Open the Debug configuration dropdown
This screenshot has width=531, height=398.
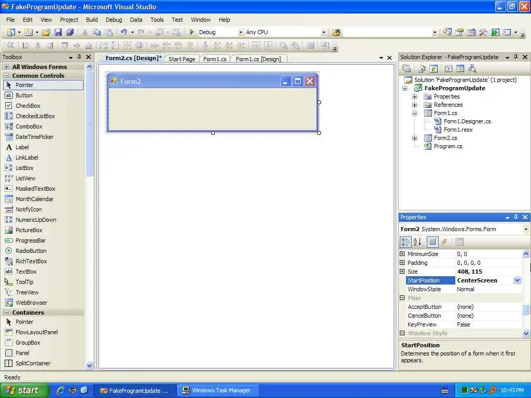241,33
